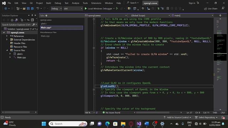
Task: Select Header Files in Solution Explorer
Action: 20,43
